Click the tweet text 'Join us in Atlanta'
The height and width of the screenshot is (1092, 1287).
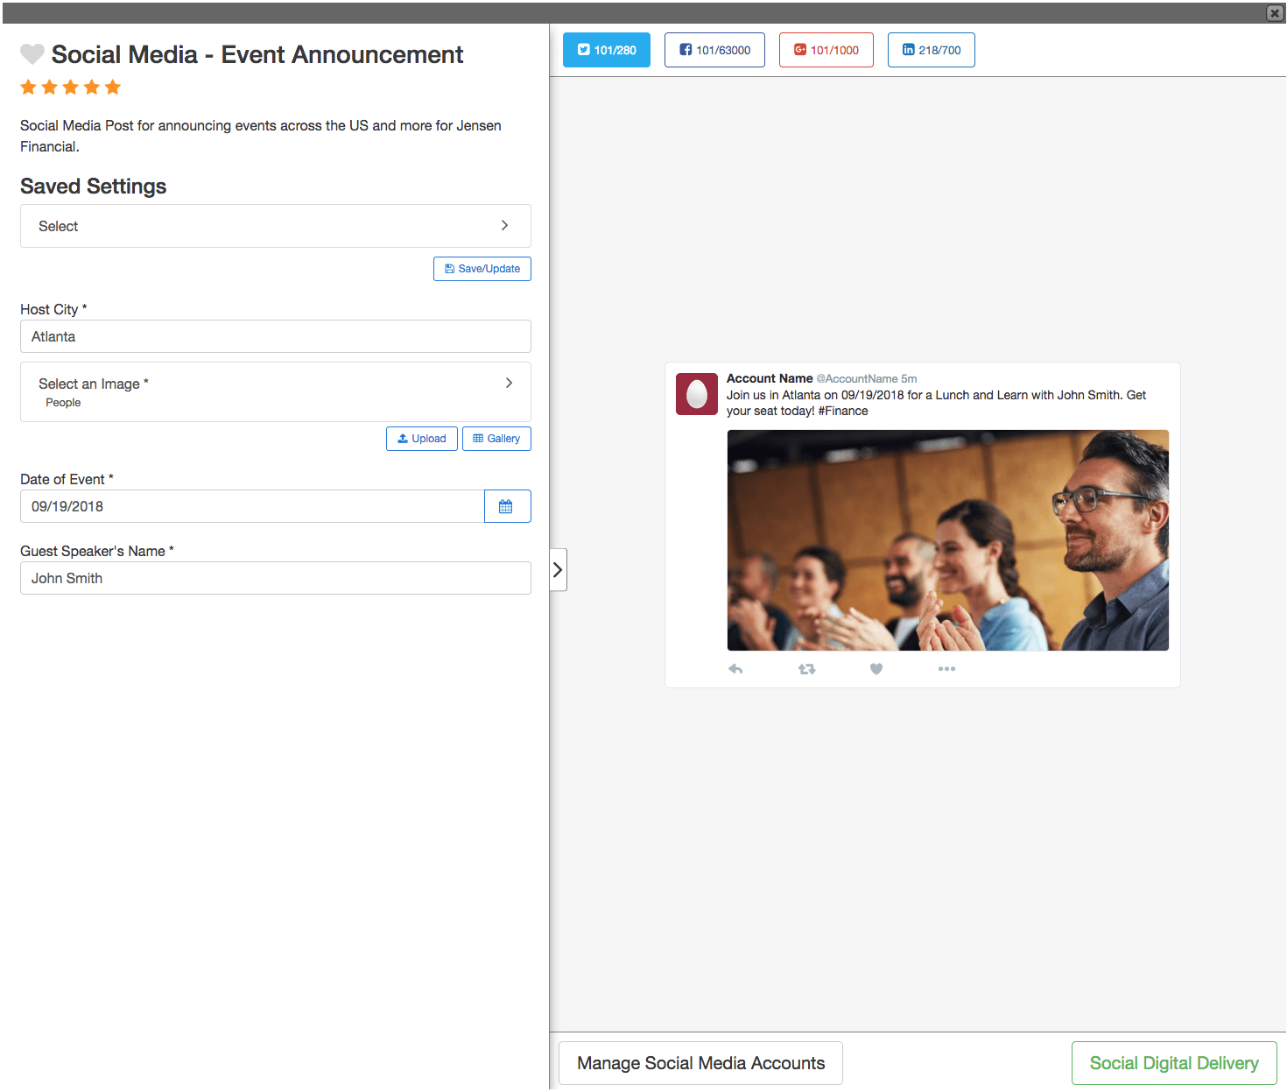point(773,395)
